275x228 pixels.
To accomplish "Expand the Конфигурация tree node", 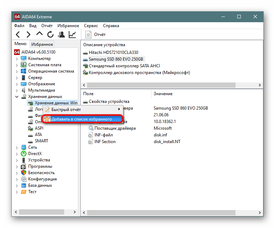I will pyautogui.click(x=17, y=179).
